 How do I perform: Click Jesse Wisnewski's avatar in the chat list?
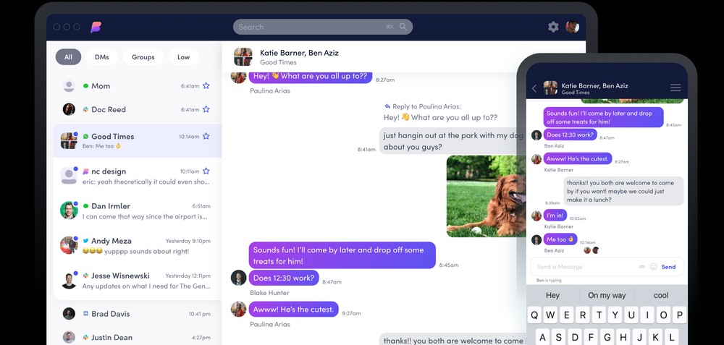point(69,280)
